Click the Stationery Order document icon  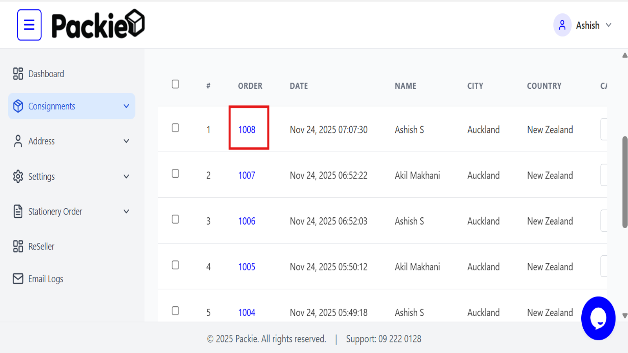18,211
